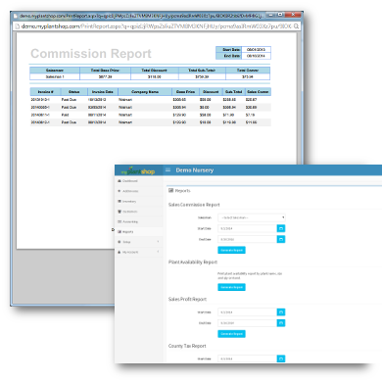The width and height of the screenshot is (382, 382).
Task: Expand the Setup sidebar submenu
Action: click(138, 242)
